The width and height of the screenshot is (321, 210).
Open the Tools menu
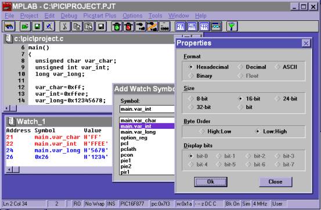coord(156,16)
